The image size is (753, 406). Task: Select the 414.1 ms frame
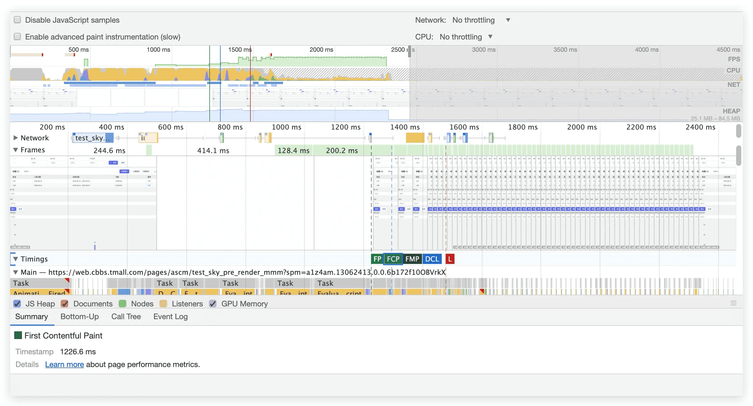coord(213,151)
